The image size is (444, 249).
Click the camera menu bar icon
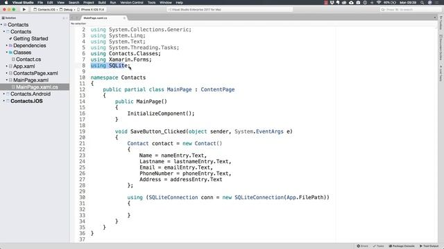(358, 3)
